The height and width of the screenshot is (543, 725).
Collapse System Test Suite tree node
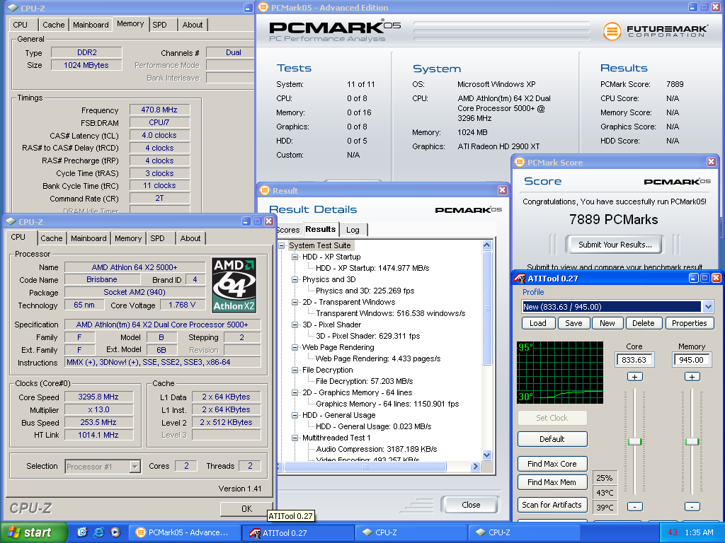coord(282,245)
